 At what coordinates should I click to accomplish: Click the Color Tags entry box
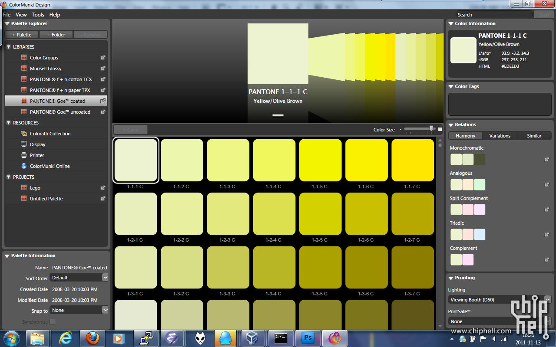coord(500,104)
